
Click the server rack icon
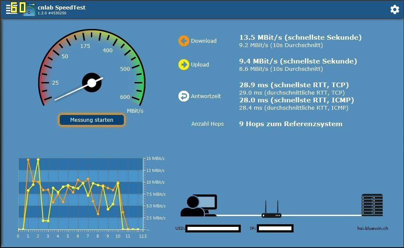[x=372, y=205]
